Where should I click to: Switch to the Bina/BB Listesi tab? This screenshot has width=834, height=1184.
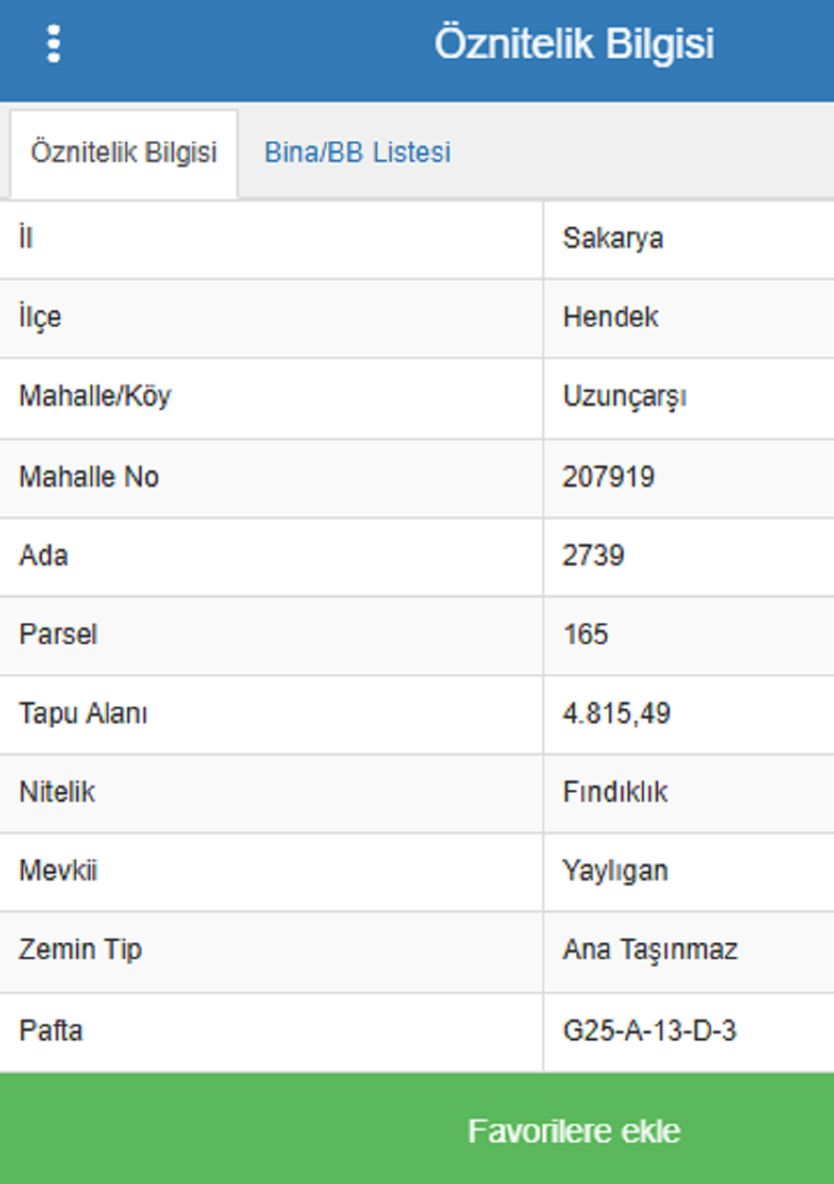(x=357, y=152)
